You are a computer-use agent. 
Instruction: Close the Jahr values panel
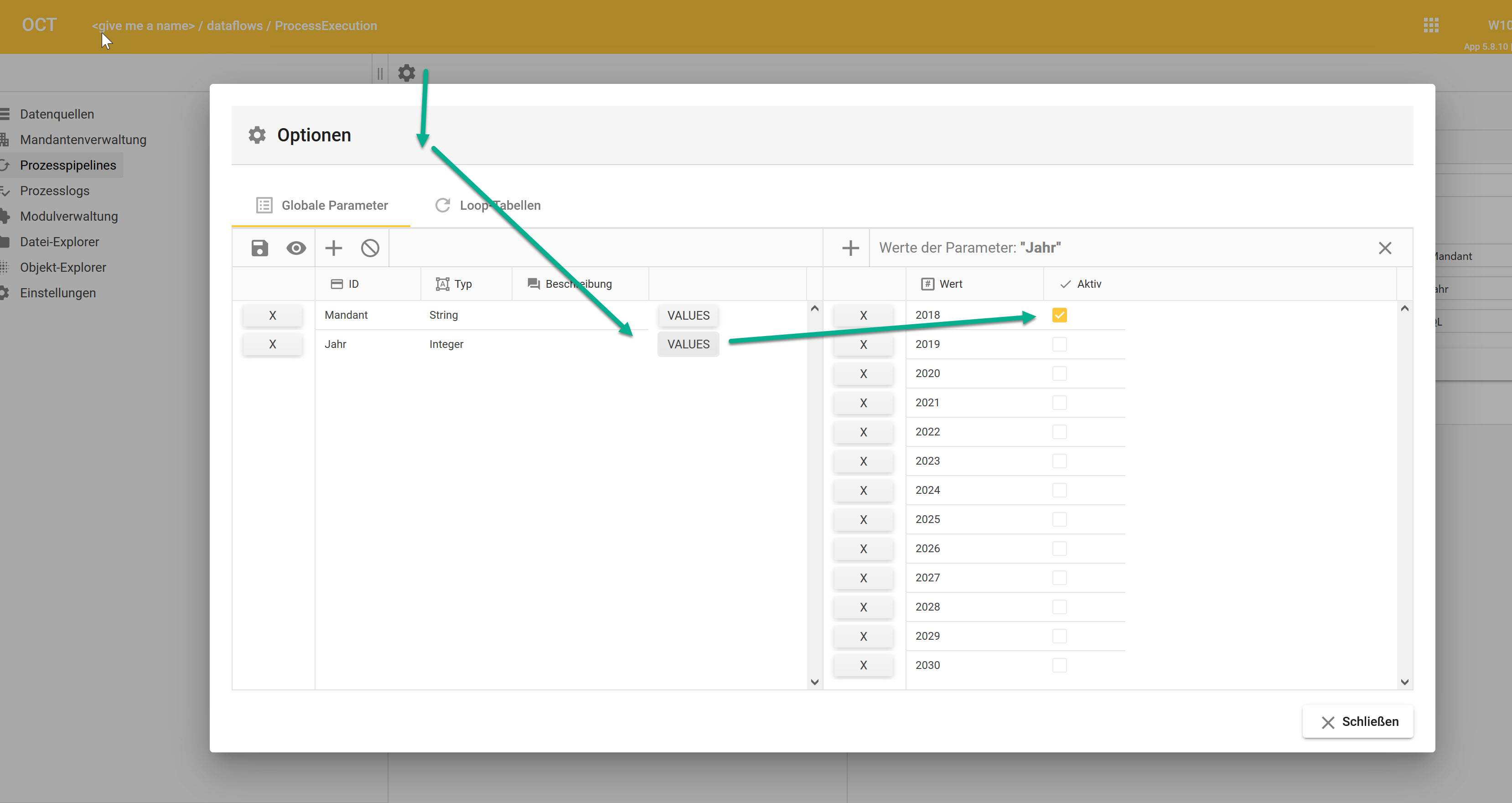[1385, 249]
